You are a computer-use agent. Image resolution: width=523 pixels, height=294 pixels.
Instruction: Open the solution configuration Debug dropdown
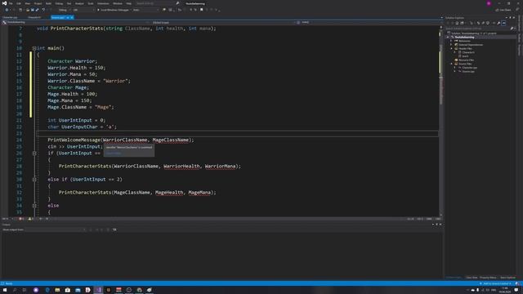point(64,10)
